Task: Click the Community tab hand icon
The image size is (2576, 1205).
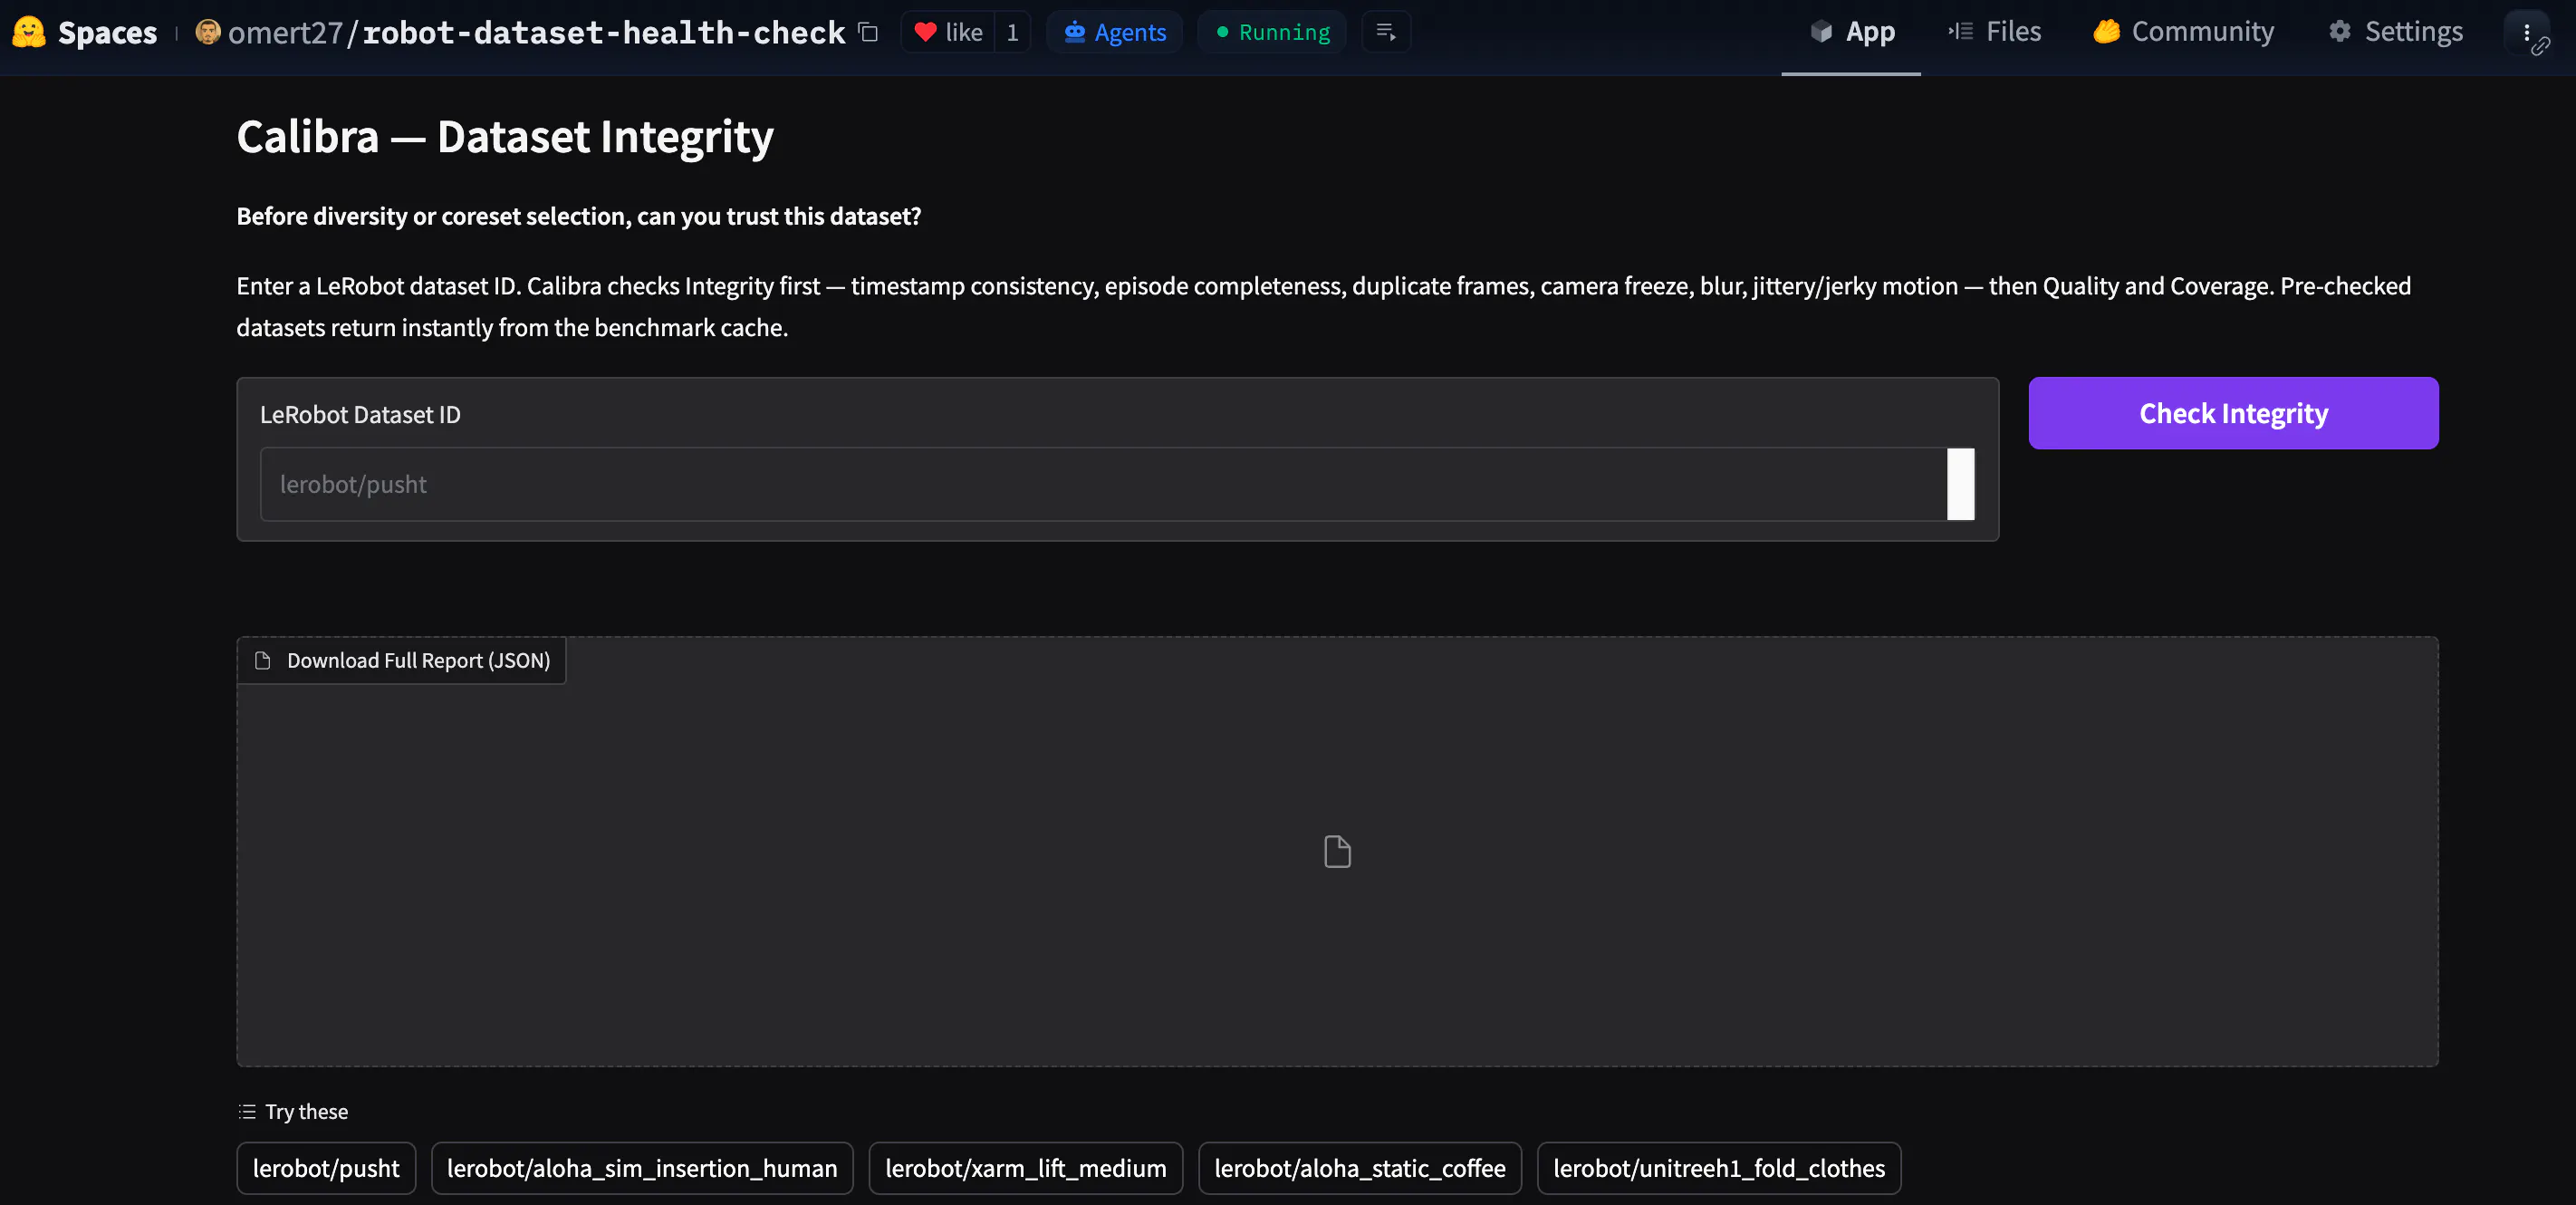Action: 2107,31
